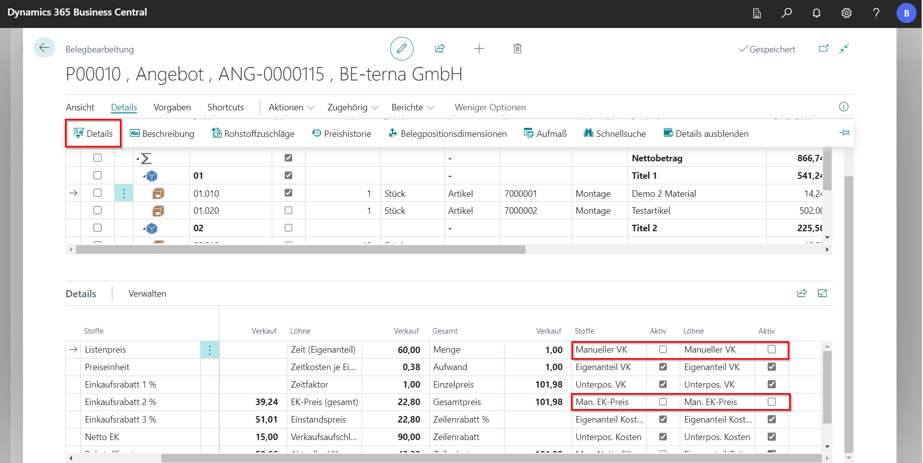Open the search magnifier icon
923x463 pixels.
(x=787, y=13)
